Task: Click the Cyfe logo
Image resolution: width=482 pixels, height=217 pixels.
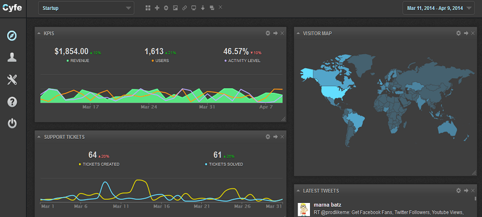Action: coord(13,8)
